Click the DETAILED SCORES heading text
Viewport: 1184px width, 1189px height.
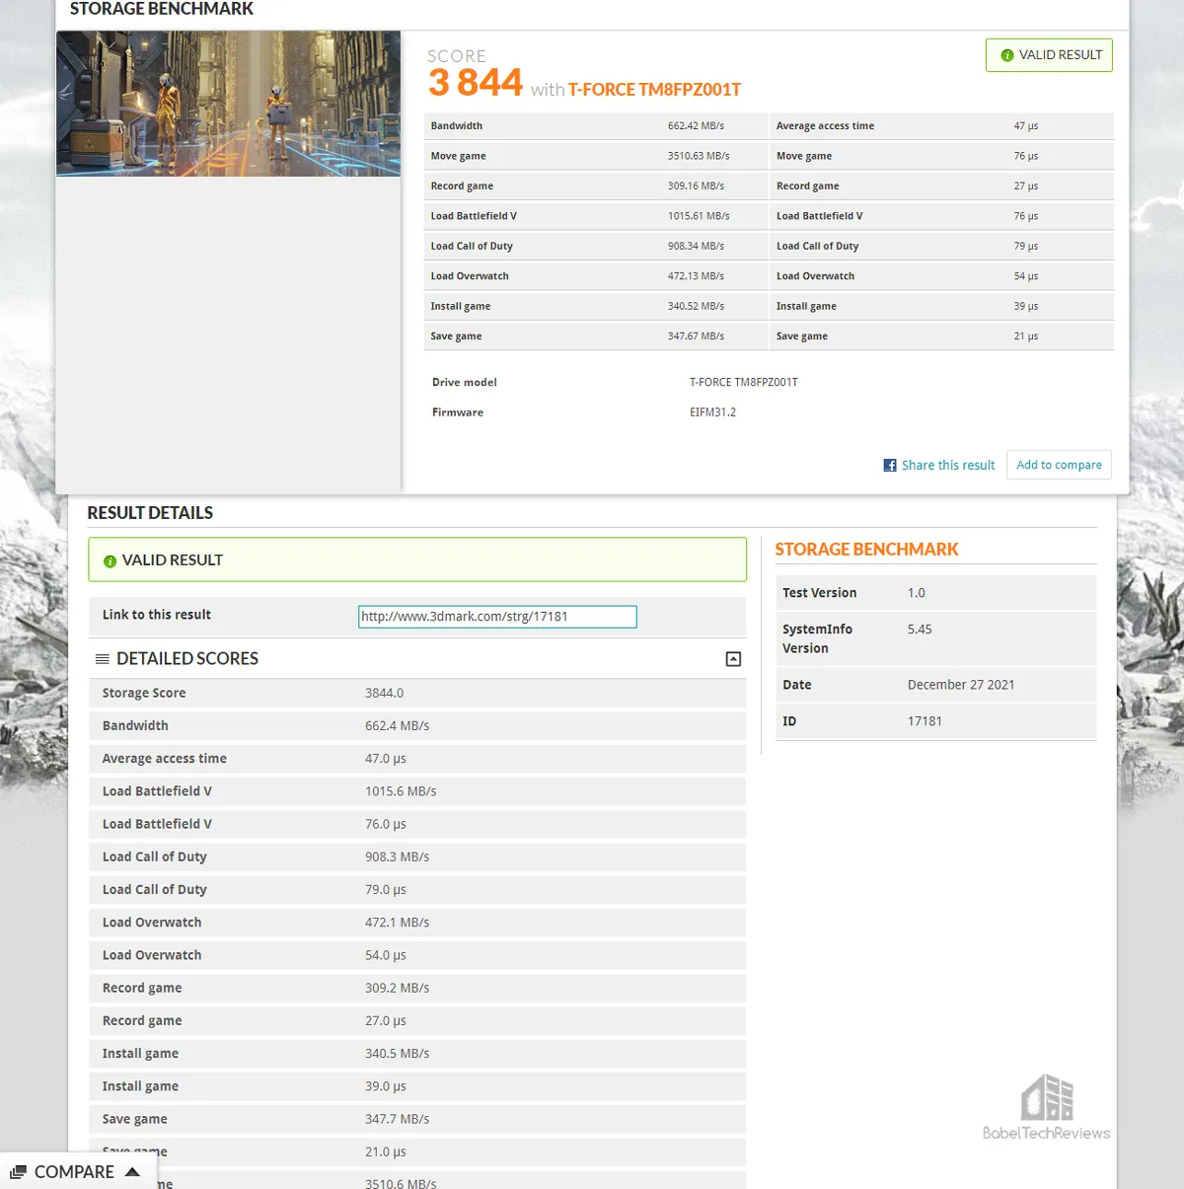click(x=187, y=659)
